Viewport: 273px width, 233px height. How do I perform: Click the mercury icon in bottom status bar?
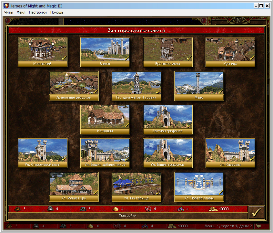tap(36, 226)
